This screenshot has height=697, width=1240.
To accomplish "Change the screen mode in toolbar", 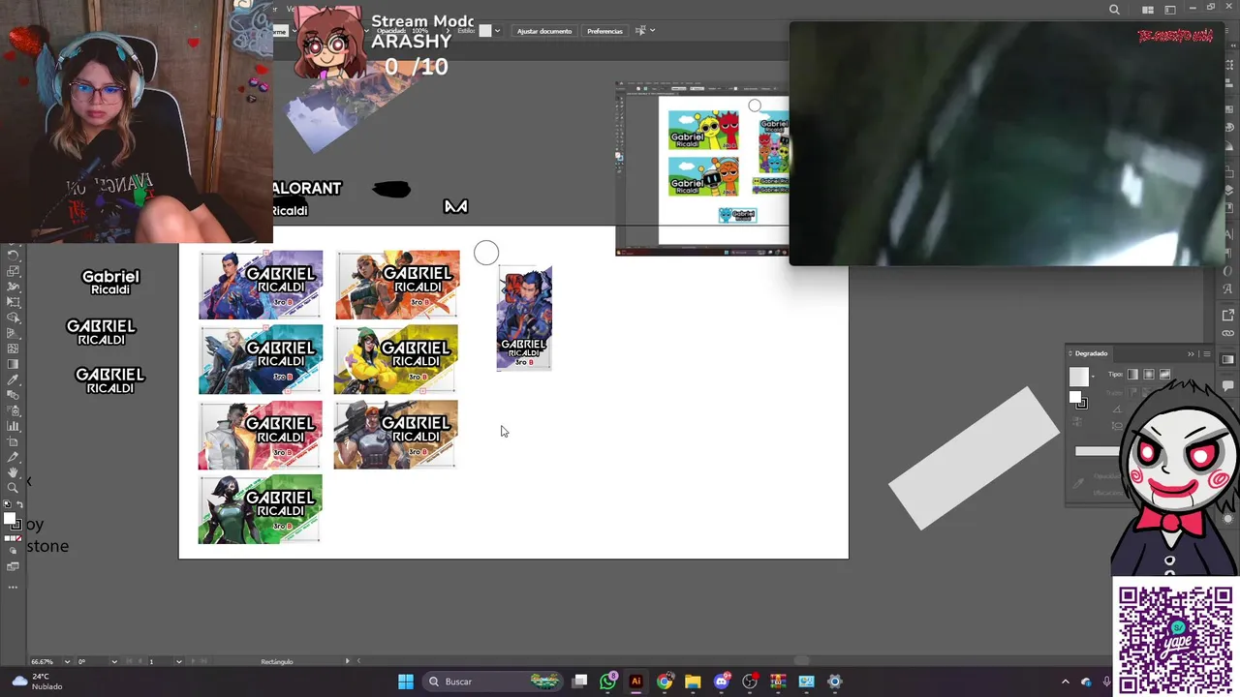I will click(13, 568).
